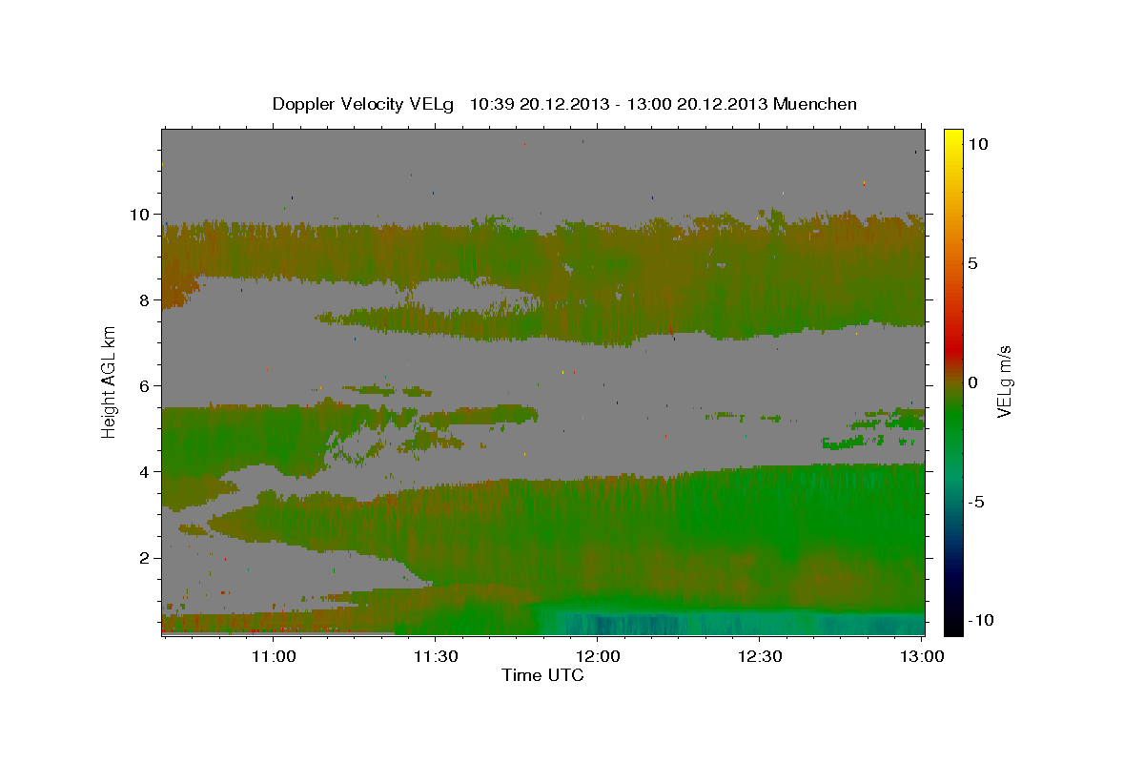
Task: Click the y-axis label "Height AGL km"
Action: coord(110,382)
